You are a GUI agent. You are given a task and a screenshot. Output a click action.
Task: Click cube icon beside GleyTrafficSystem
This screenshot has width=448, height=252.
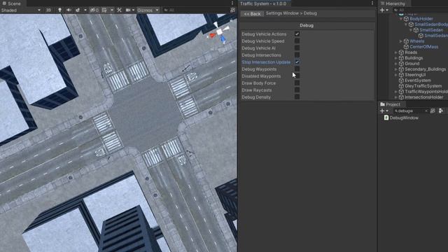[x=401, y=86]
